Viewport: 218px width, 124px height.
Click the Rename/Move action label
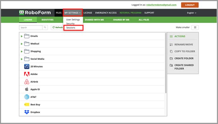click(x=184, y=44)
